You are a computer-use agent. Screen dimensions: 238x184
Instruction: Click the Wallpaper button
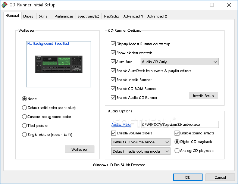click(x=79, y=149)
